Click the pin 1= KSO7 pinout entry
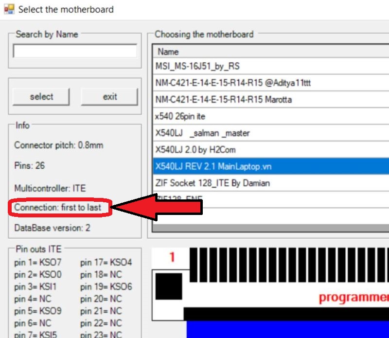 pyautogui.click(x=38, y=263)
